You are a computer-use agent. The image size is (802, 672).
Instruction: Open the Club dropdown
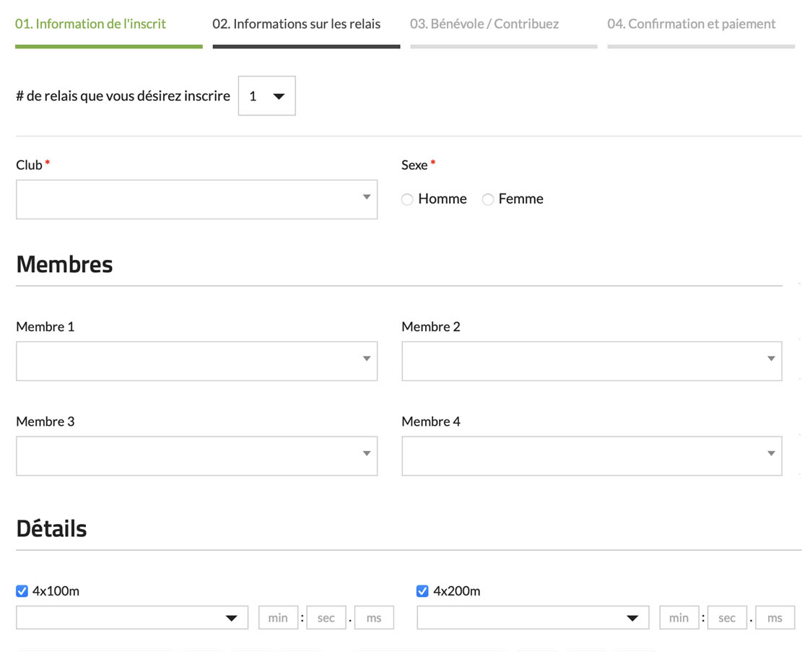(x=196, y=199)
